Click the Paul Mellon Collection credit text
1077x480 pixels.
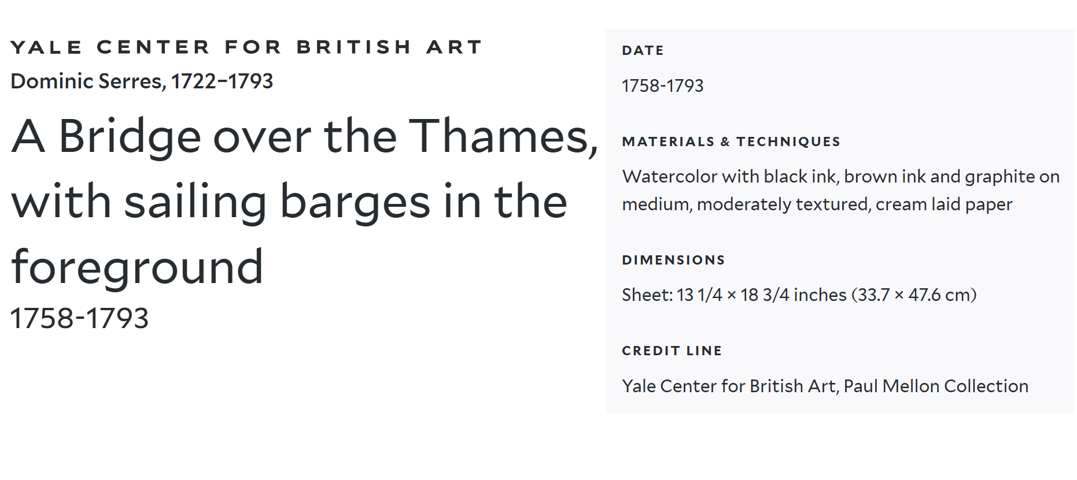(935, 386)
